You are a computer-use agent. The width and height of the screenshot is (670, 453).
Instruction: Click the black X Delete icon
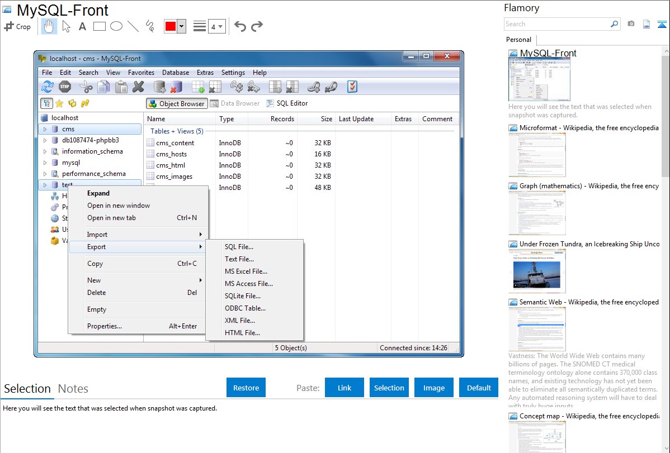(x=139, y=87)
